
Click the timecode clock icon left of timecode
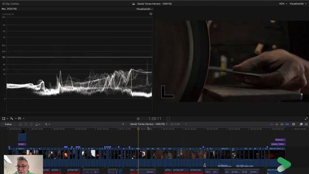point(138,118)
